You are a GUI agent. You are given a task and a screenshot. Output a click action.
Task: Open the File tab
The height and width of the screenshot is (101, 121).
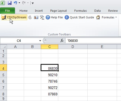point(7,11)
